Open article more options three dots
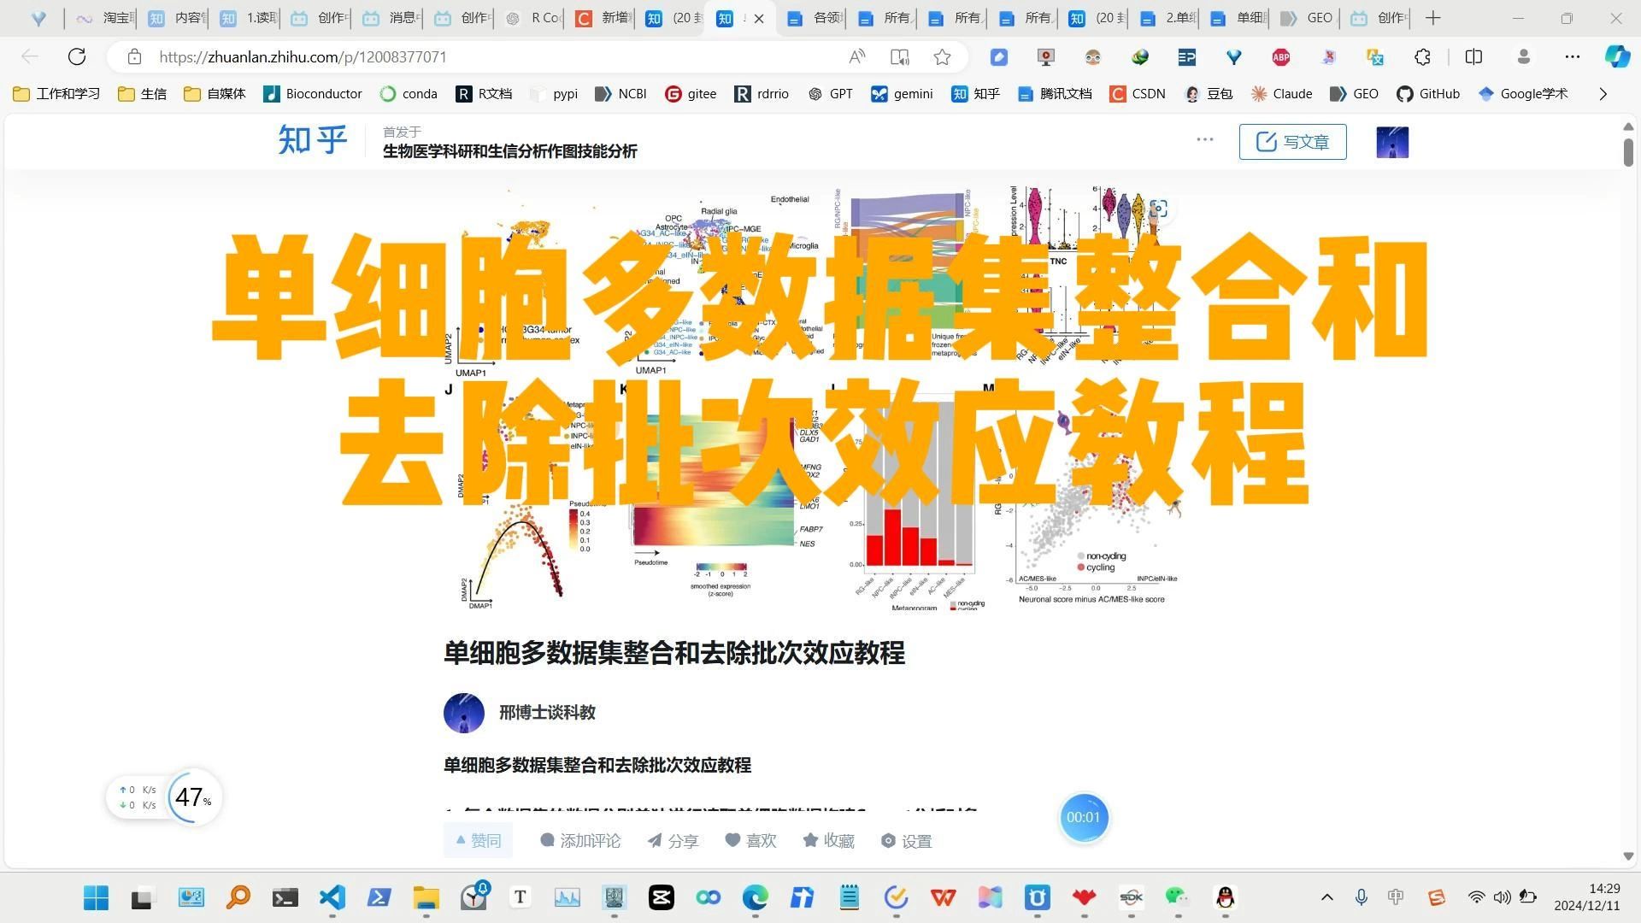This screenshot has width=1641, height=923. tap(1204, 139)
